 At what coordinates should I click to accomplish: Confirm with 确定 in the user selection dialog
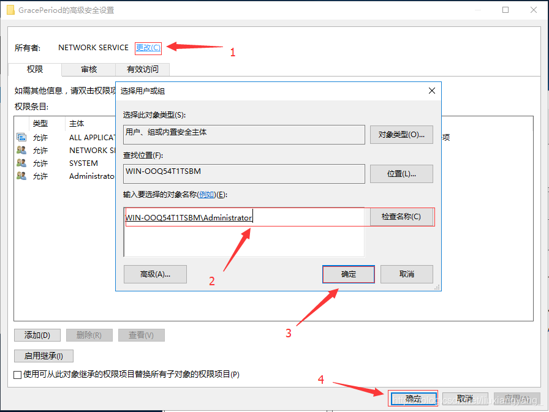348,274
